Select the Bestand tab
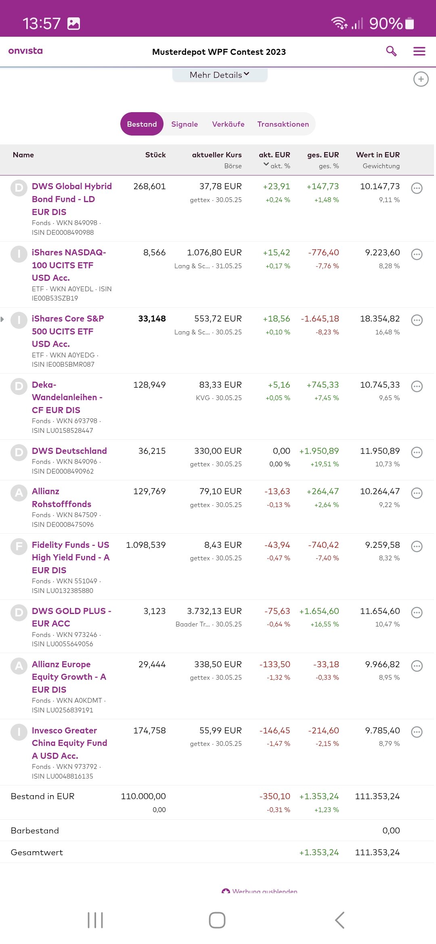The image size is (436, 944). pyautogui.click(x=142, y=124)
